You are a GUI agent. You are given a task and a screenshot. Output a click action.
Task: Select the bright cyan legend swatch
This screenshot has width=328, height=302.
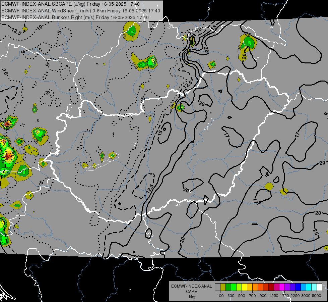coord(309,287)
